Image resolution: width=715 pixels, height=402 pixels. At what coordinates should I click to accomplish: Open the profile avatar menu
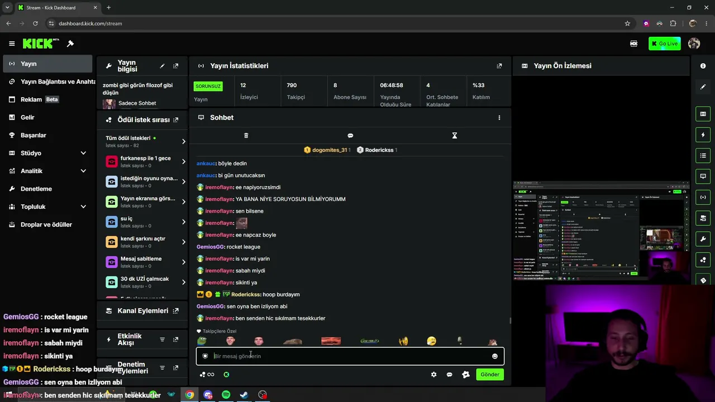(x=694, y=44)
